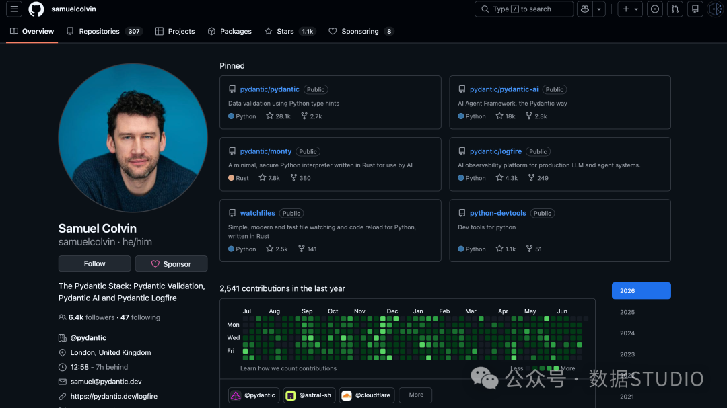Switch to the Packages tab
This screenshot has width=727, height=408.
point(230,31)
